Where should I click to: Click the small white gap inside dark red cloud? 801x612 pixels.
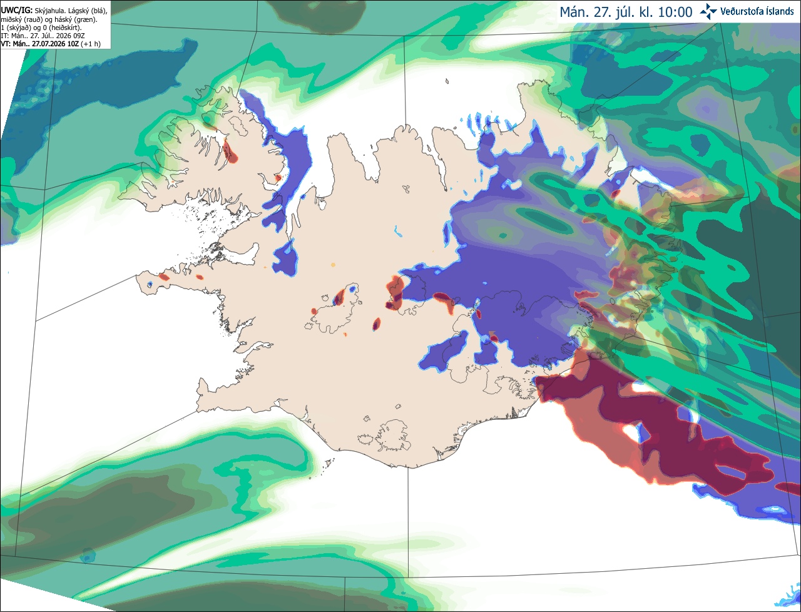640,432
